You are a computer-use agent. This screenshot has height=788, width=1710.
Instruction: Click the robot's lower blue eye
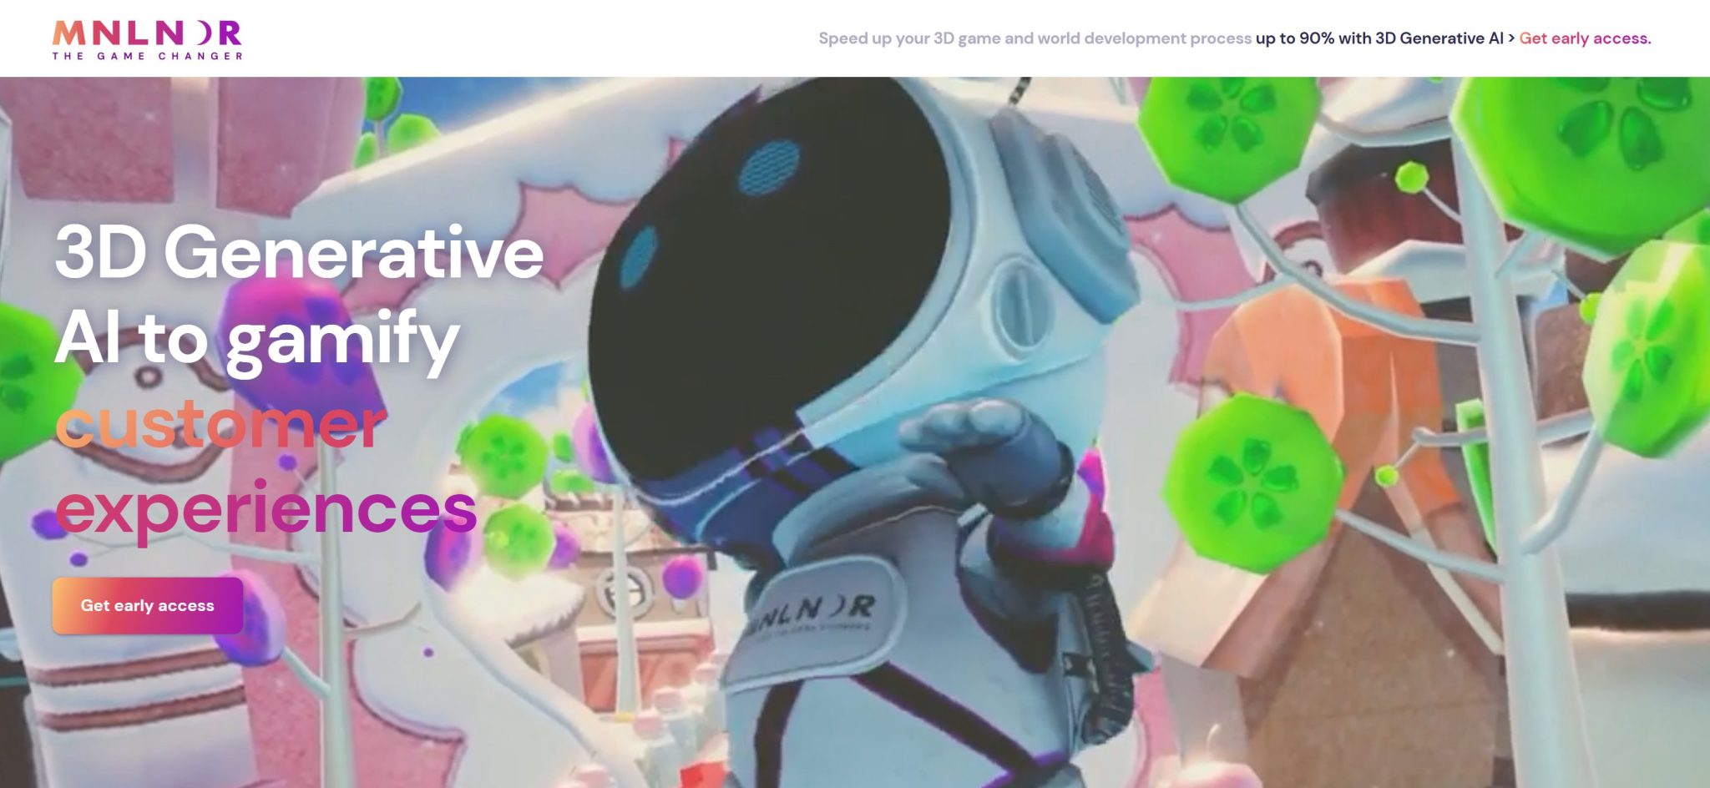tap(640, 256)
